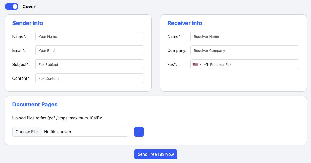
Task: Click the Subject* label in Sender Info
Action: (21, 65)
